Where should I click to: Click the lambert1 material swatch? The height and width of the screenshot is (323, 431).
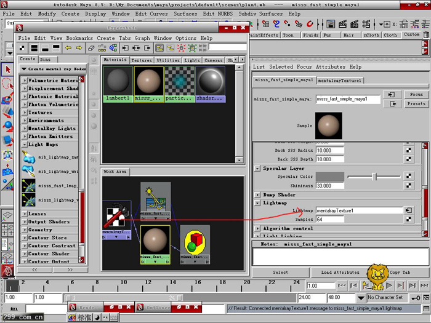point(118,84)
